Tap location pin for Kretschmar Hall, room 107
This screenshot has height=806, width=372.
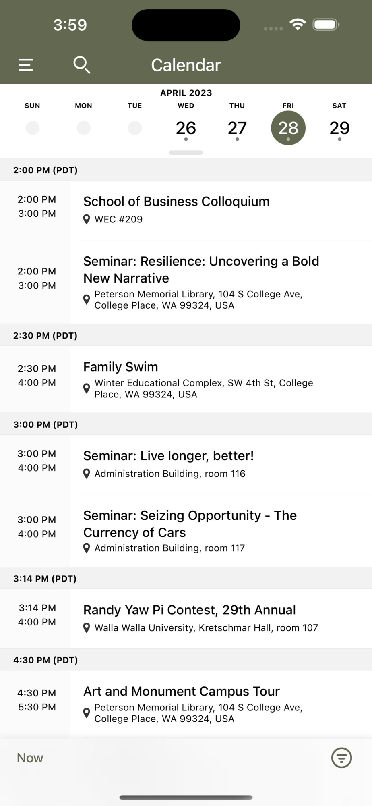(x=86, y=628)
